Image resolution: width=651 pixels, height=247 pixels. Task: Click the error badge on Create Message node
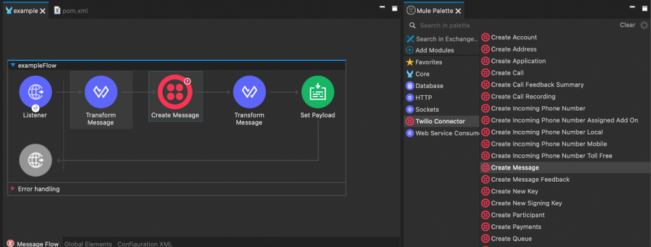(x=188, y=81)
